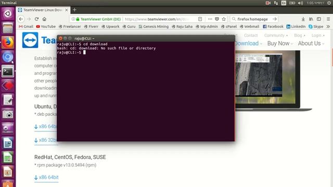Expand Community menu
This screenshot has height=187, width=333.
point(276,35)
